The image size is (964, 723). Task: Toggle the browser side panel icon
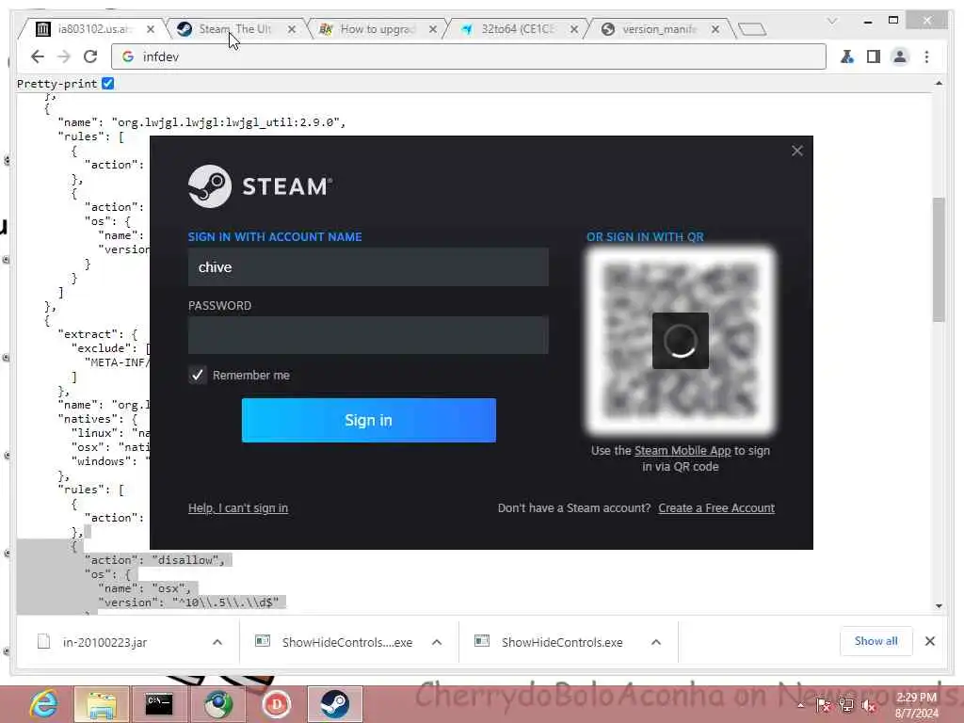click(x=873, y=56)
